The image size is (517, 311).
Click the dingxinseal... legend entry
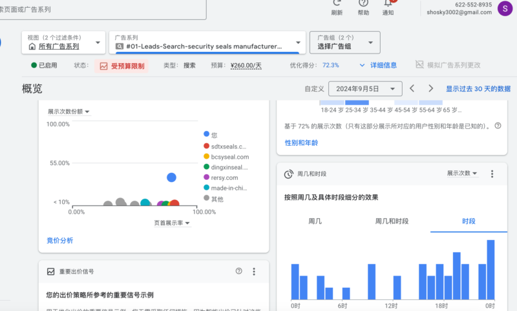pyautogui.click(x=226, y=167)
